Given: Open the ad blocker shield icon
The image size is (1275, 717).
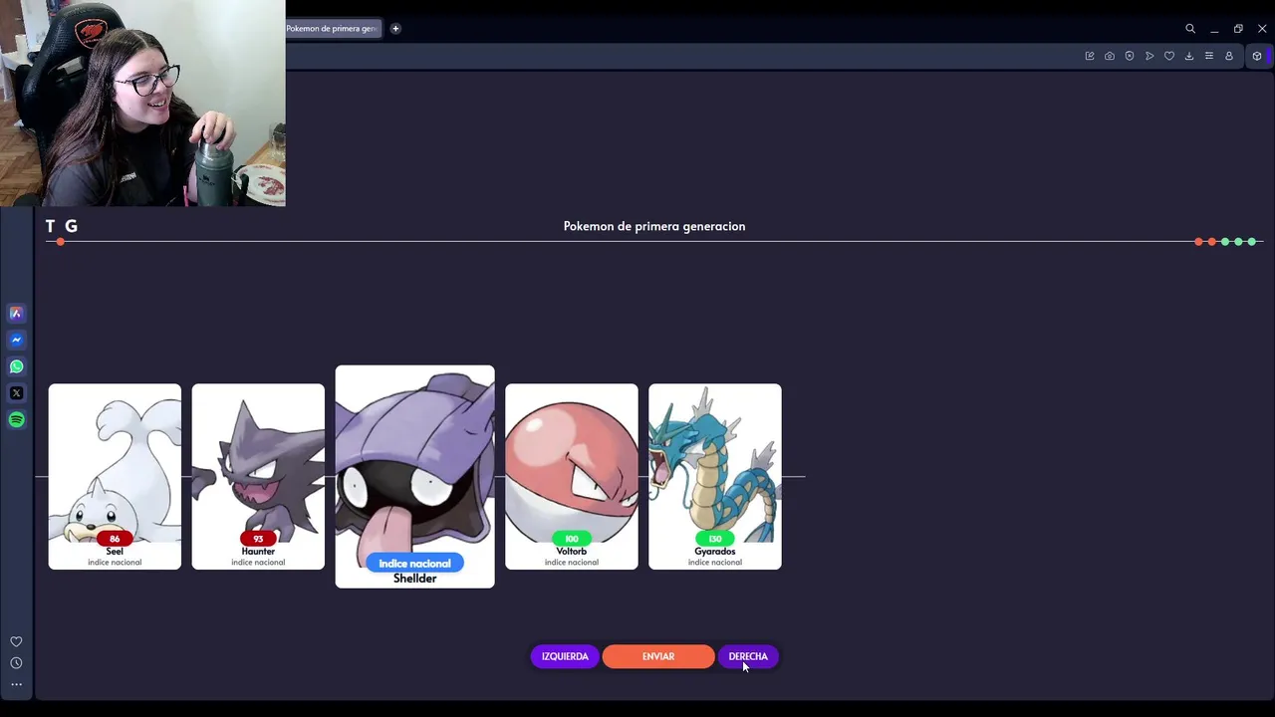Looking at the screenshot, I should click(x=1130, y=56).
